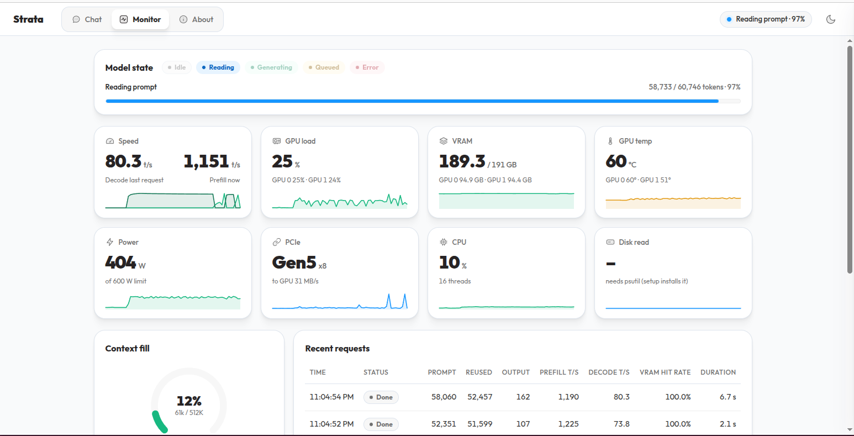Switch to the Monitor tab
Image resolution: width=854 pixels, height=436 pixels.
click(140, 19)
